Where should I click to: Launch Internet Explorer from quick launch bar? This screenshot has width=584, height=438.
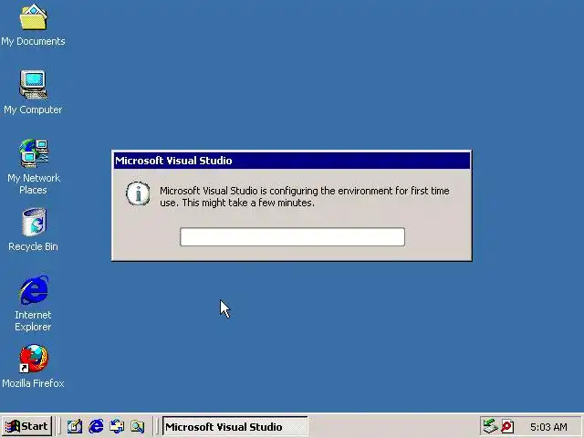96,426
